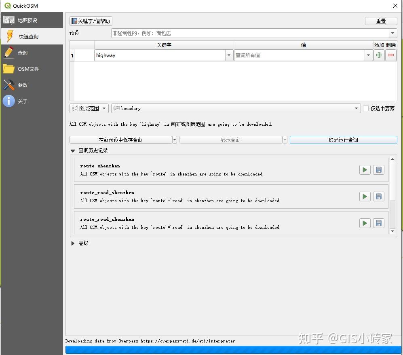
Task: Click the highway key field
Action: click(x=160, y=55)
